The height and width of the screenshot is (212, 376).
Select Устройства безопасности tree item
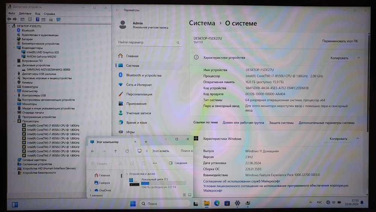[x=39, y=172]
